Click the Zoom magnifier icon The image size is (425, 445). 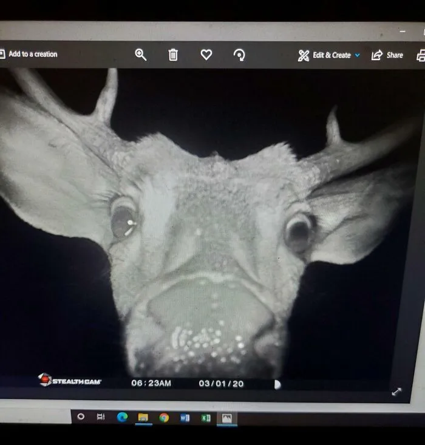coord(140,55)
